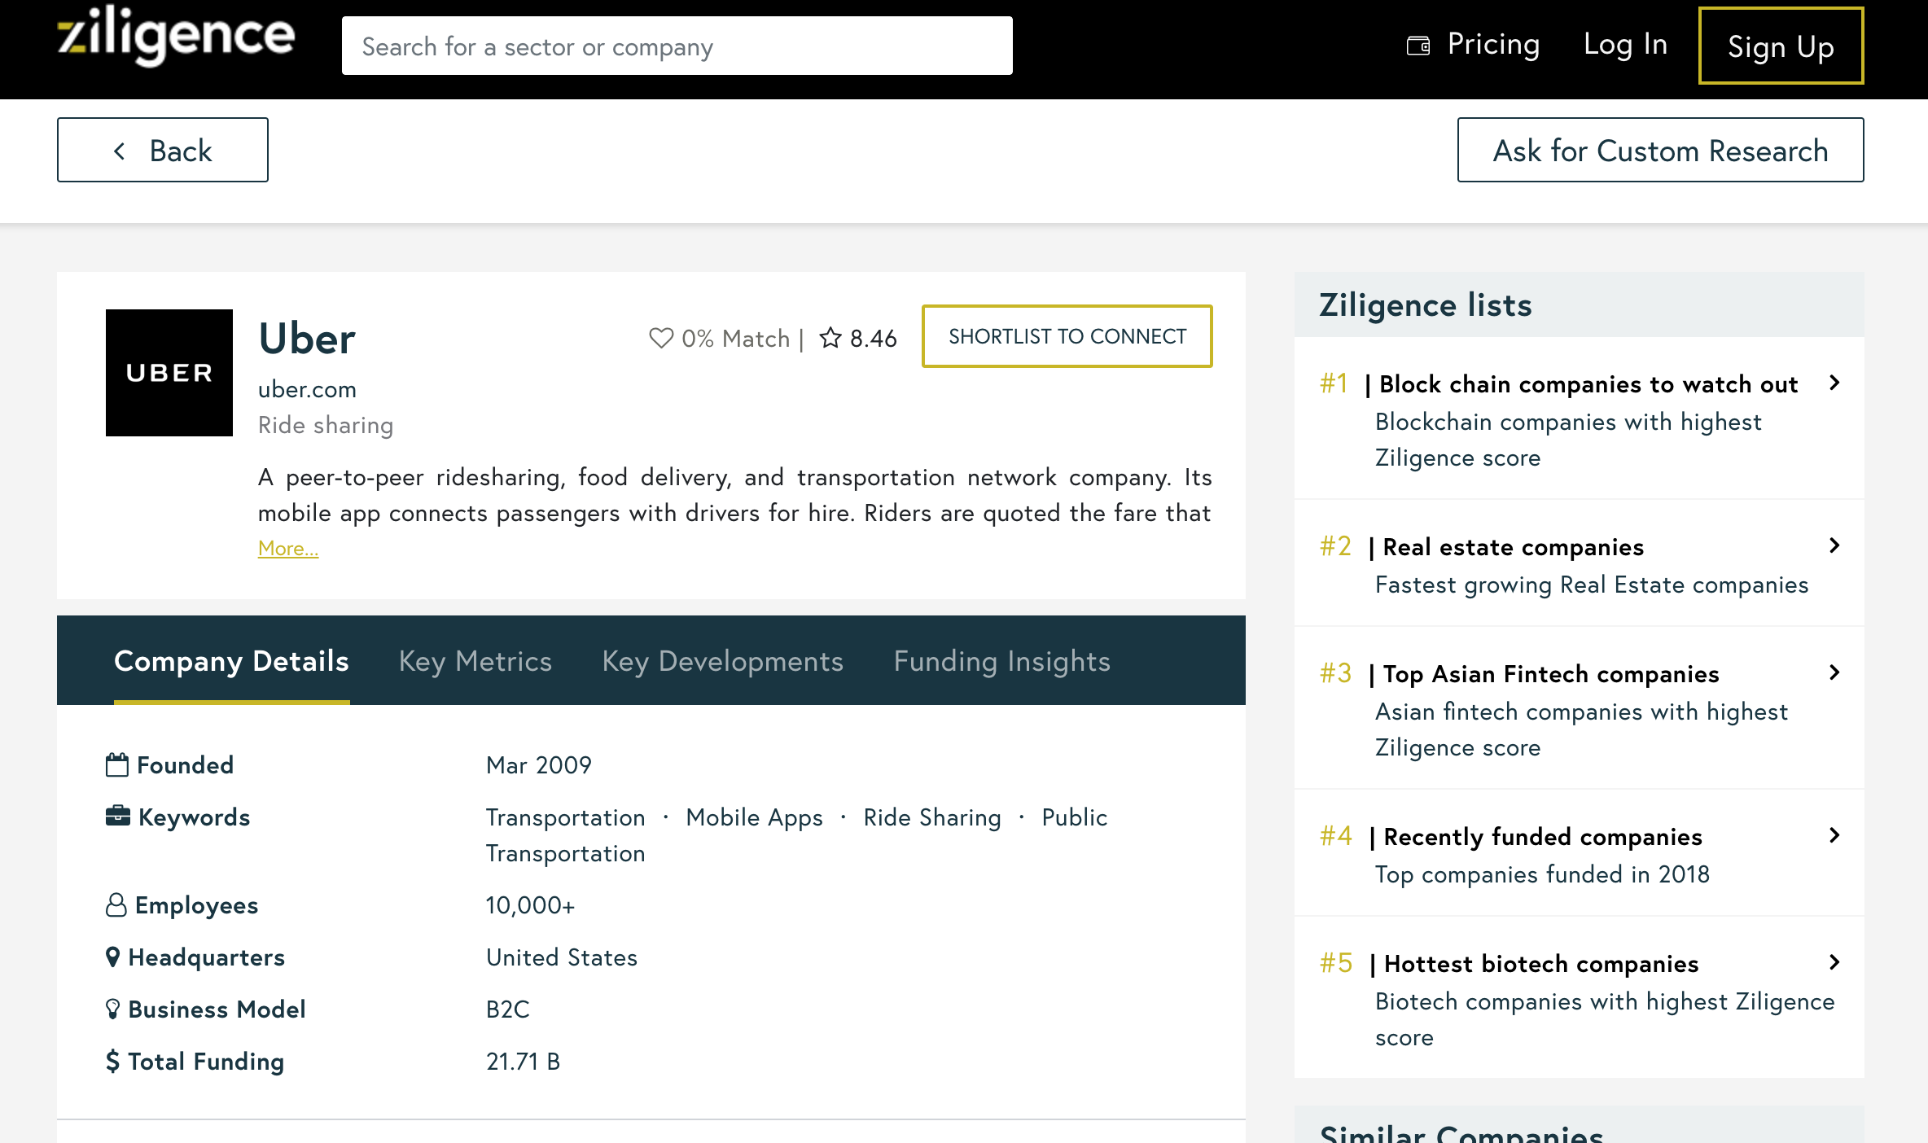Expand Real estate companies list chevron
The width and height of the screenshot is (1928, 1143).
(x=1834, y=545)
